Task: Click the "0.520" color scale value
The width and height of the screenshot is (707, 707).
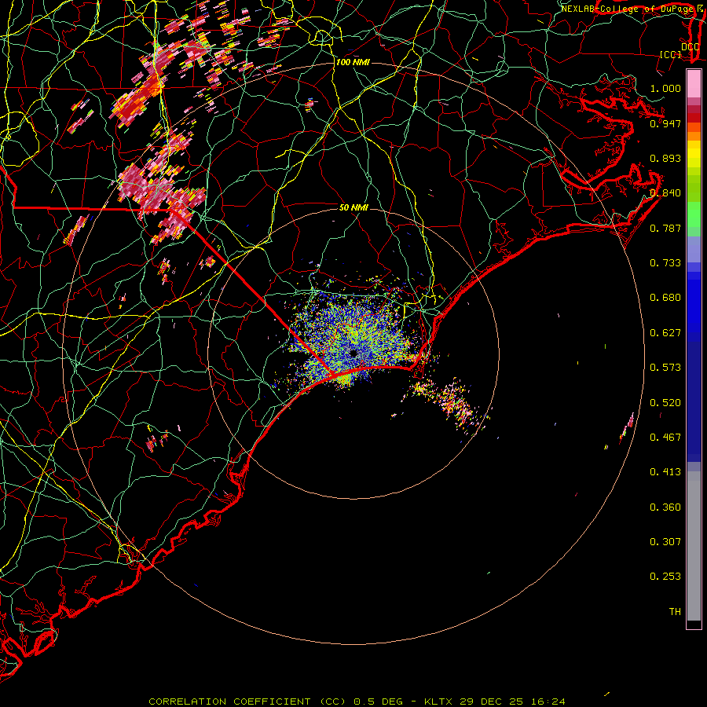Action: click(x=665, y=403)
